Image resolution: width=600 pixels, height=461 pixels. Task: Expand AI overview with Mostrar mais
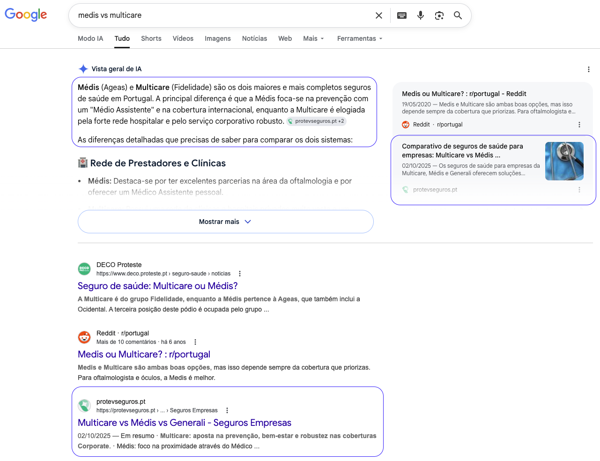[226, 222]
